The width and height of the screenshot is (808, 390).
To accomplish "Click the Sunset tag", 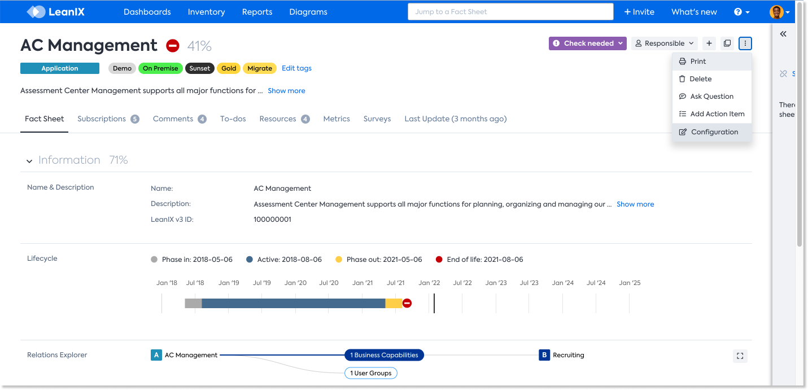I will tap(200, 68).
